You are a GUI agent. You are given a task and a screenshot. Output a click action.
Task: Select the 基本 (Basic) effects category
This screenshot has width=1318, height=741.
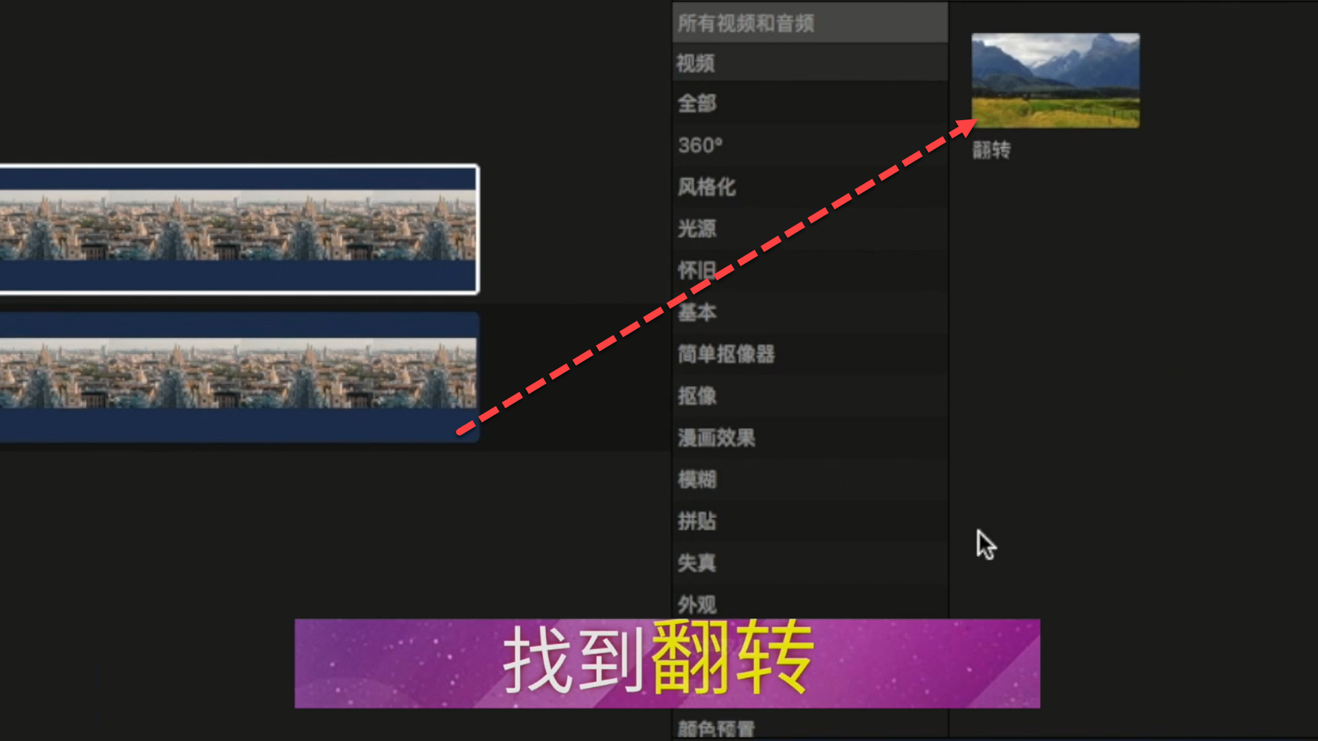[696, 312]
